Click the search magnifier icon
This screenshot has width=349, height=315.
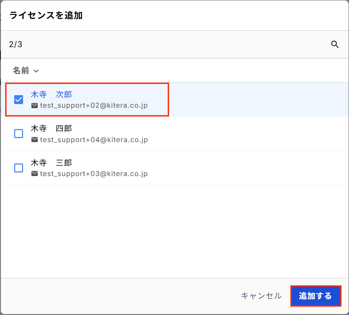pyautogui.click(x=335, y=44)
